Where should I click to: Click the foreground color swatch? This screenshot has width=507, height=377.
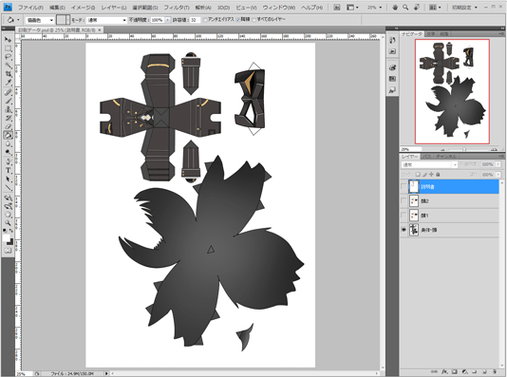6,238
